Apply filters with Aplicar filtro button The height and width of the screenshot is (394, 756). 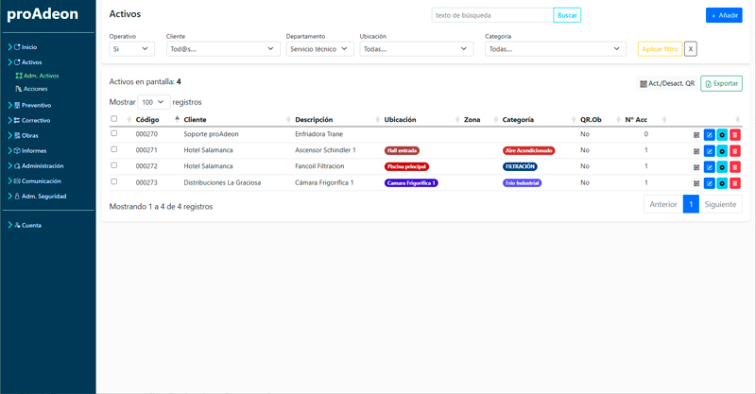[660, 49]
